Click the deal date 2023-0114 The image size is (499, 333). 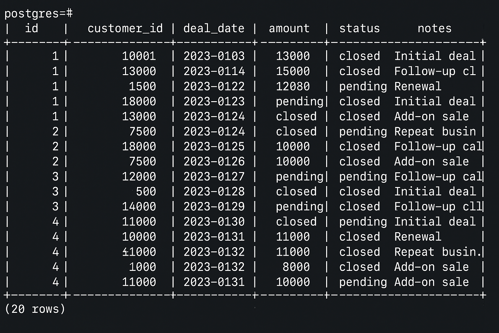[214, 72]
